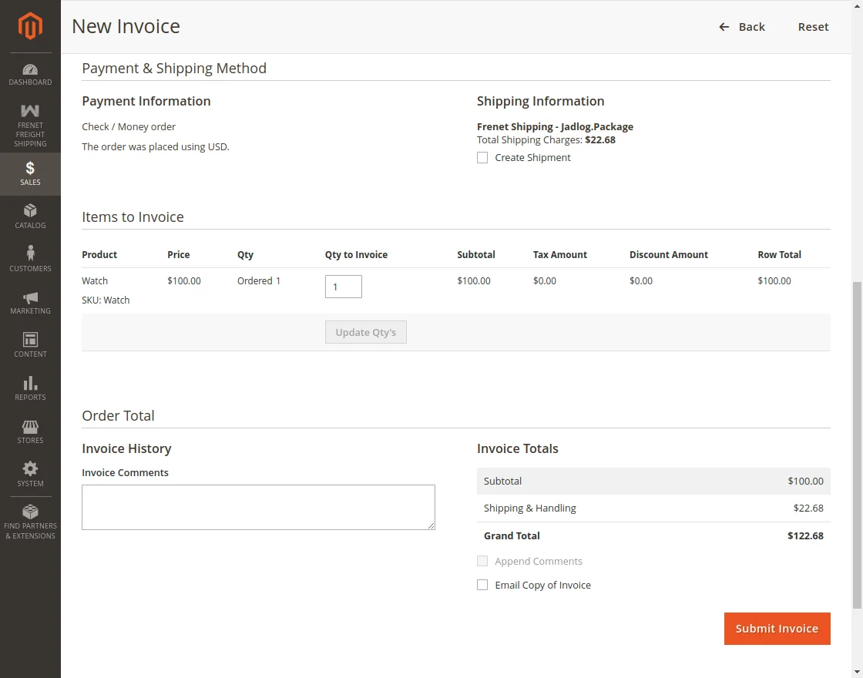Viewport: 863px width, 678px height.
Task: Open the Catalog section
Action: 30,217
